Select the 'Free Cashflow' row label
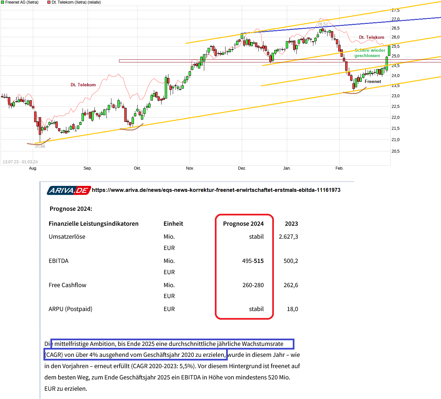The height and width of the screenshot is (399, 441). coord(67,285)
